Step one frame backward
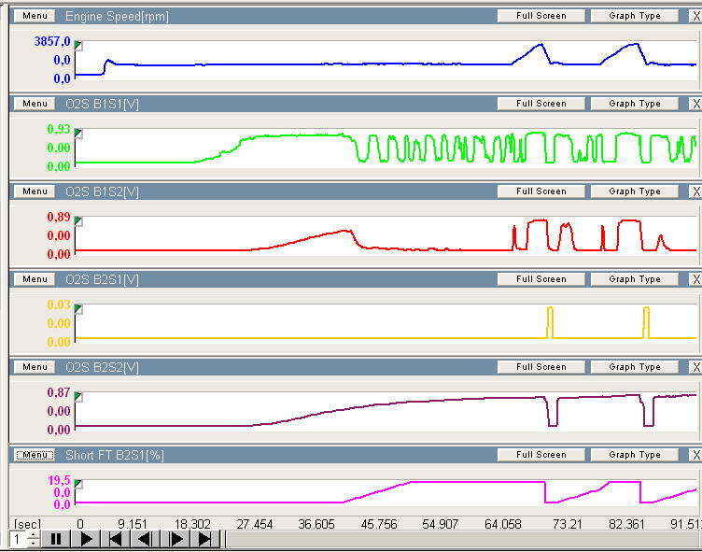The width and height of the screenshot is (702, 552). [x=145, y=539]
